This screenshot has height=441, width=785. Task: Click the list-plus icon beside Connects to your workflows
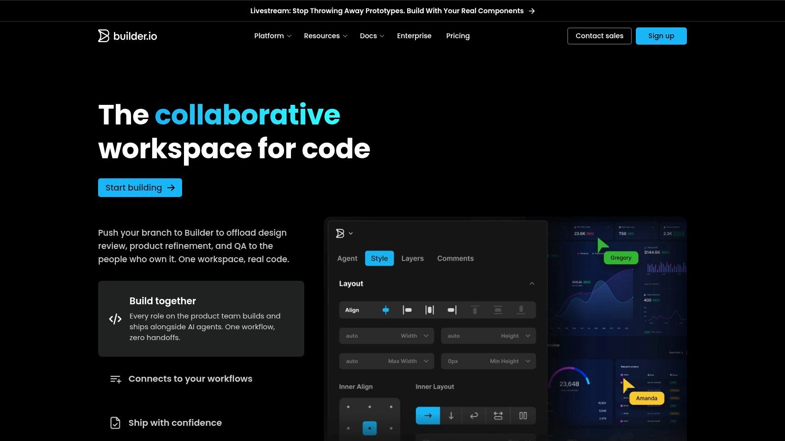(x=116, y=379)
